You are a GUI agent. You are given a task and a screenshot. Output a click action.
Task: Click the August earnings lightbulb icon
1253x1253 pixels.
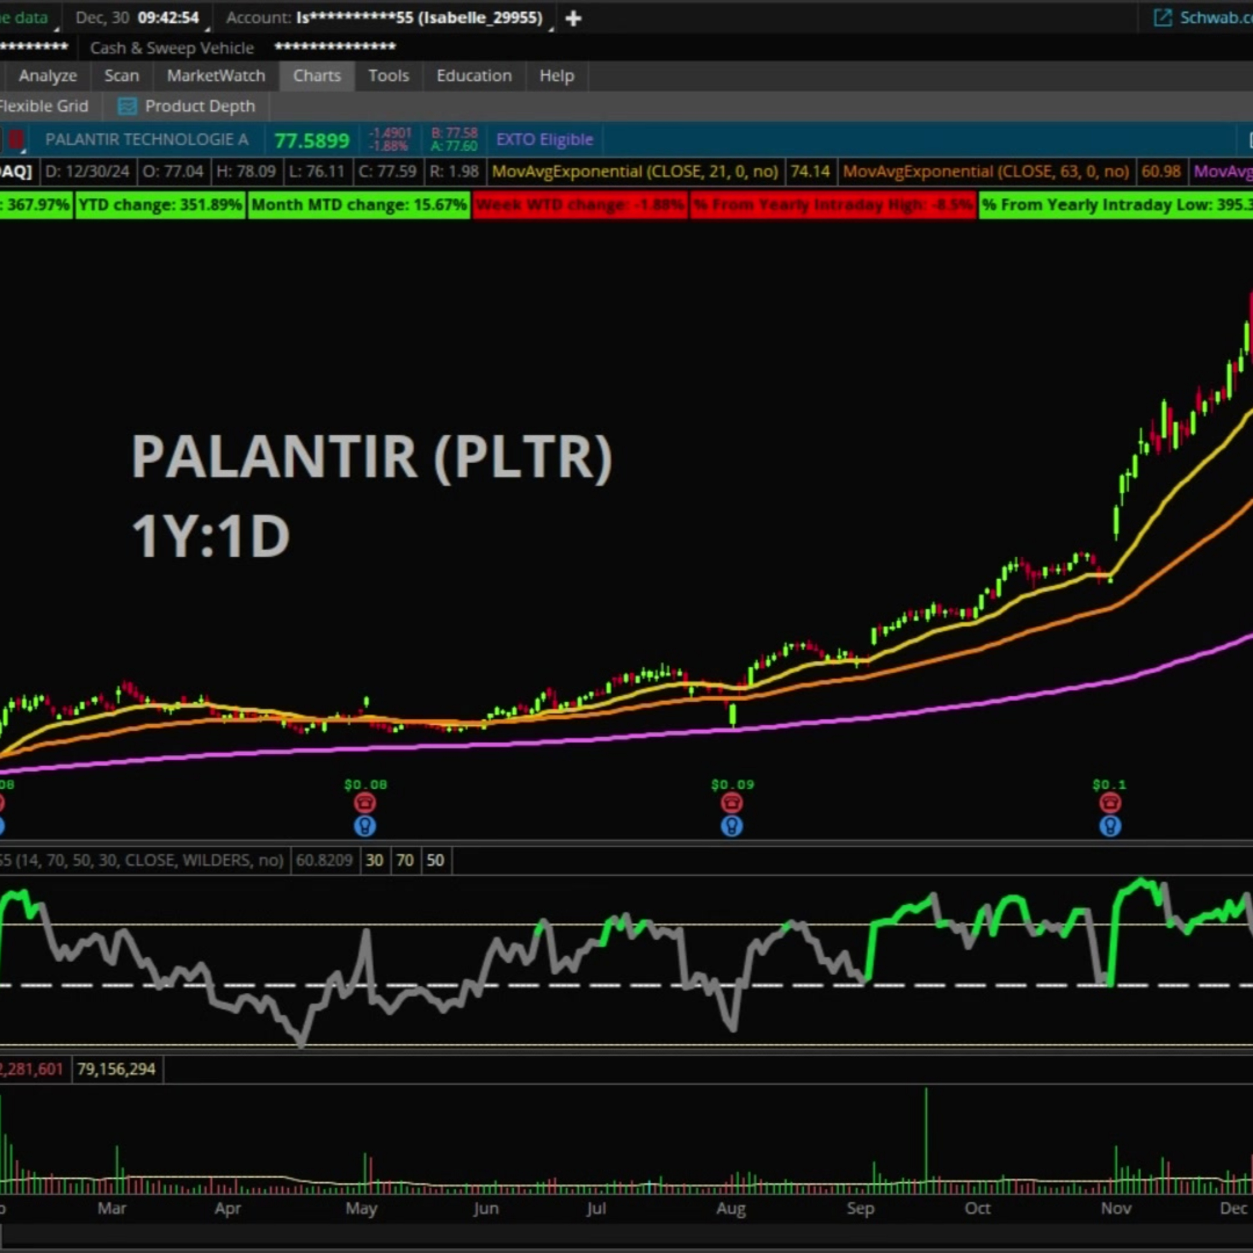732,826
